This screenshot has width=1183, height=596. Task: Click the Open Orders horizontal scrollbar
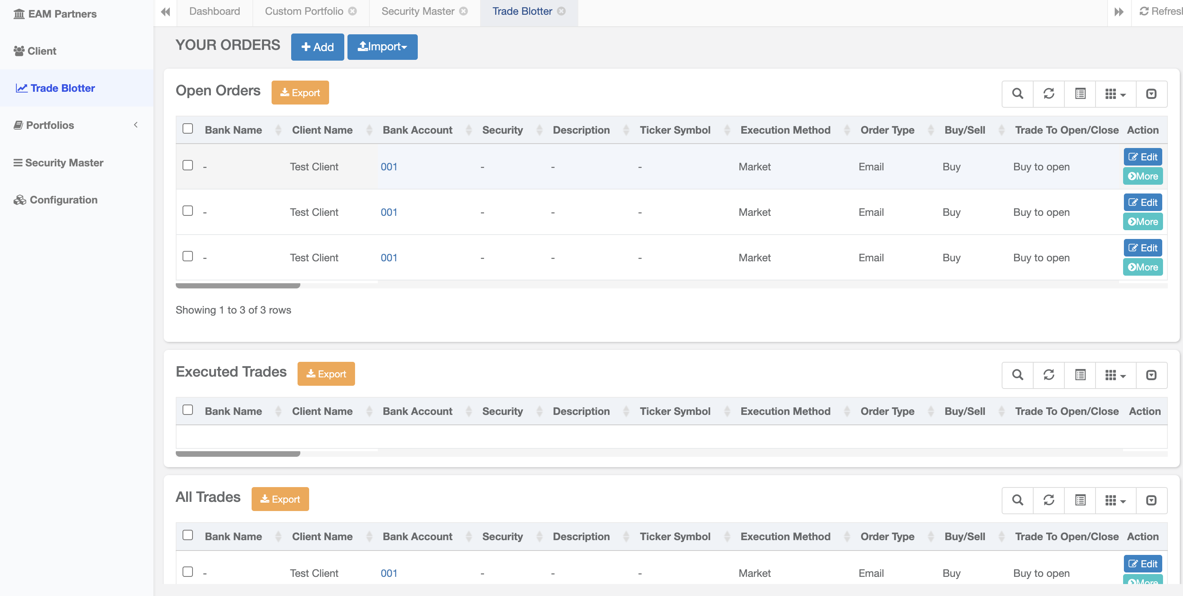pos(238,286)
